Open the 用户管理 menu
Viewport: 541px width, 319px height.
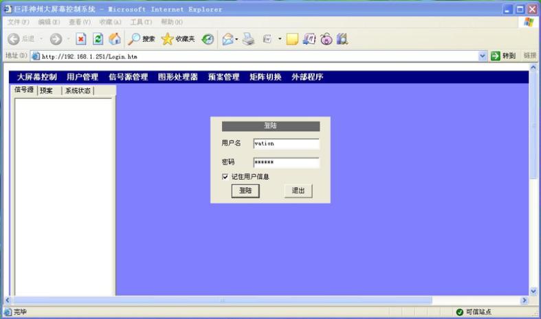[x=82, y=77]
